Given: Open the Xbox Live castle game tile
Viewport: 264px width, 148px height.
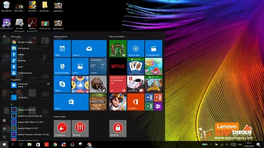Looking at the screenshot, I should point(153,84).
